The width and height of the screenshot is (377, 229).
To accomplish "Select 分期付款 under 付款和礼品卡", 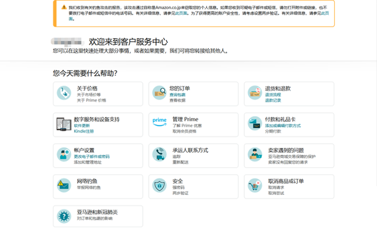I will pyautogui.click(x=273, y=131).
